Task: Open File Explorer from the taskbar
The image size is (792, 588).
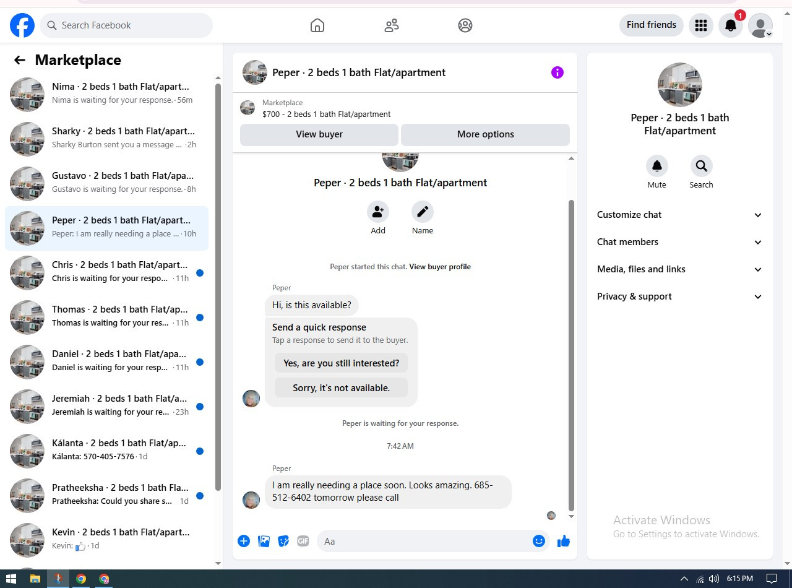Action: 35,579
